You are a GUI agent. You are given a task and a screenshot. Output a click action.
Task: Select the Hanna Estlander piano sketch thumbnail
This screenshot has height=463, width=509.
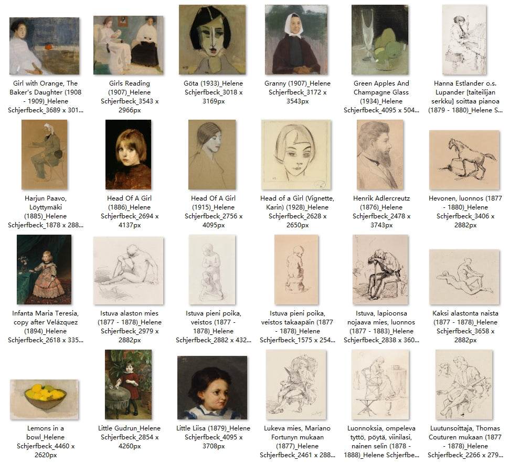click(464, 39)
